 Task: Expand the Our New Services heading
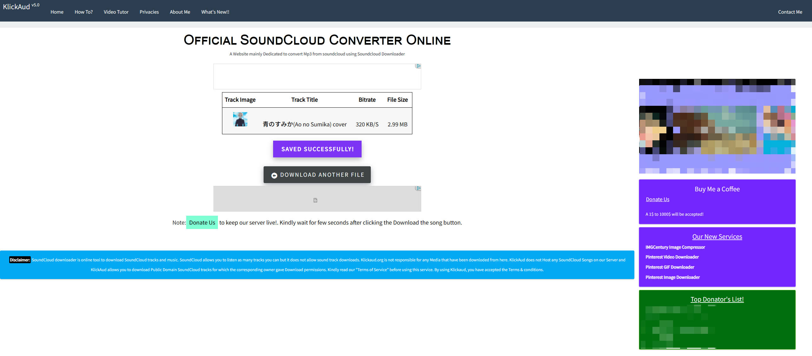pyautogui.click(x=717, y=237)
